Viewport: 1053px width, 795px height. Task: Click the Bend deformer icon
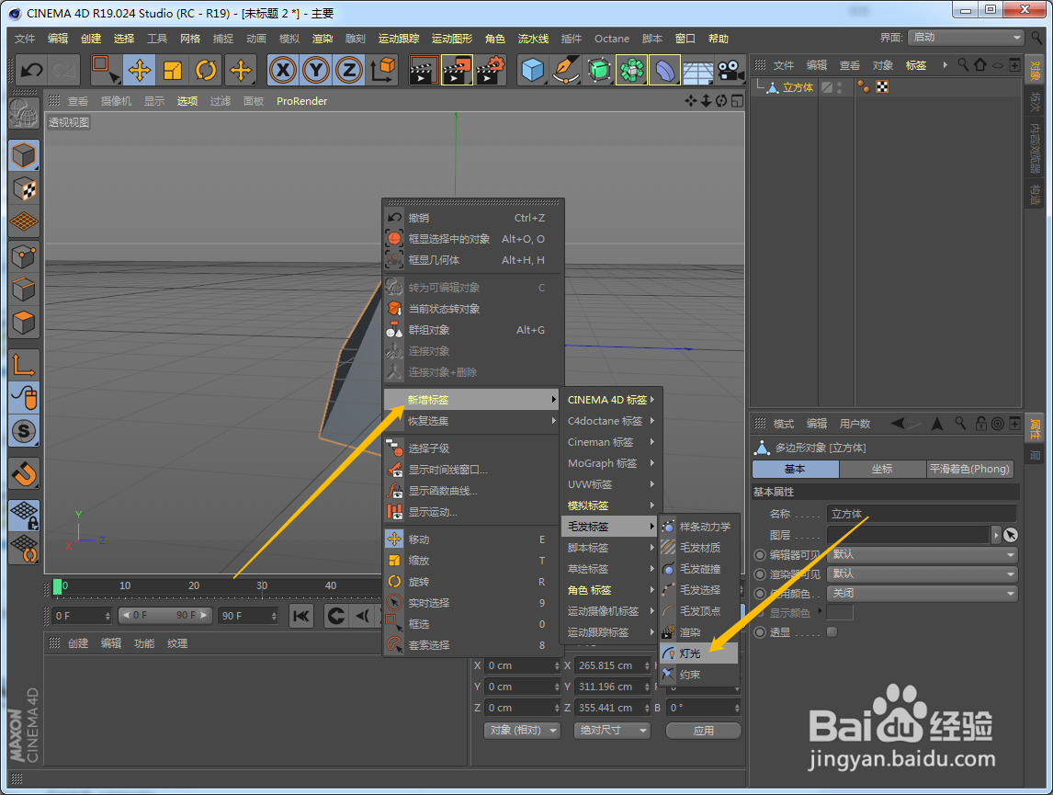coord(665,70)
